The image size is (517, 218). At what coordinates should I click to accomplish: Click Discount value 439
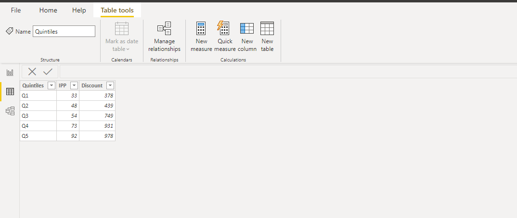pos(97,106)
